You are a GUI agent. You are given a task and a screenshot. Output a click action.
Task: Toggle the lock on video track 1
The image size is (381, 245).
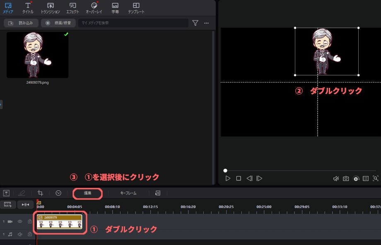(29, 222)
